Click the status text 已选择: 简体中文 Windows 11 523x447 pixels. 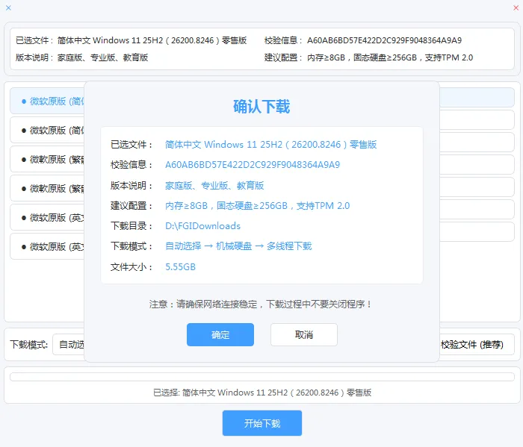(262, 393)
